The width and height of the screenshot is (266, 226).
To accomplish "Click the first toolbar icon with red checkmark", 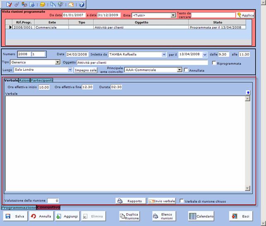I will click(x=9, y=5).
